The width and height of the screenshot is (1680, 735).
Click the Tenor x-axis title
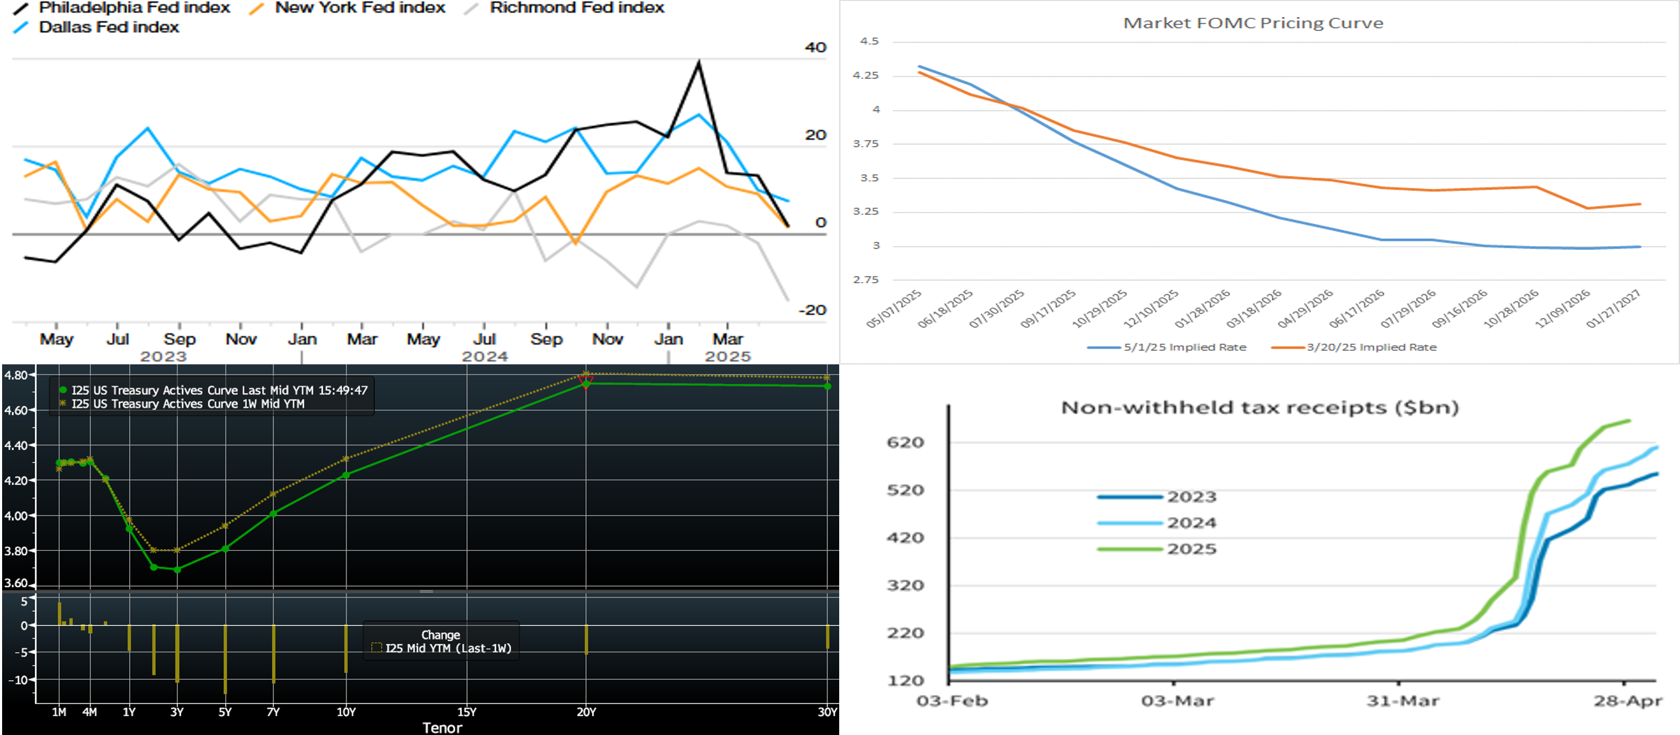[x=441, y=727]
